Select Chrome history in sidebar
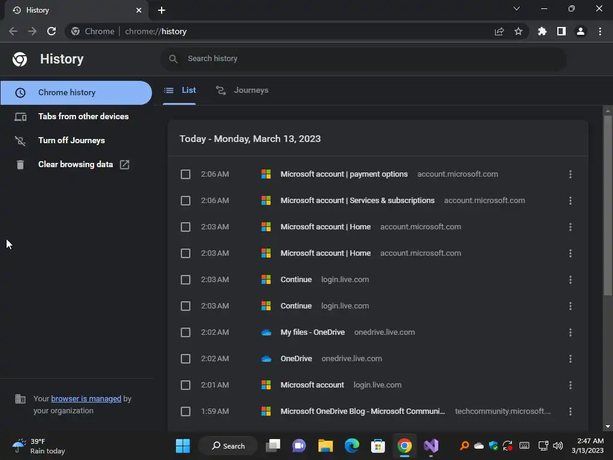Screen dimensions: 613x460 pos(76,93)
